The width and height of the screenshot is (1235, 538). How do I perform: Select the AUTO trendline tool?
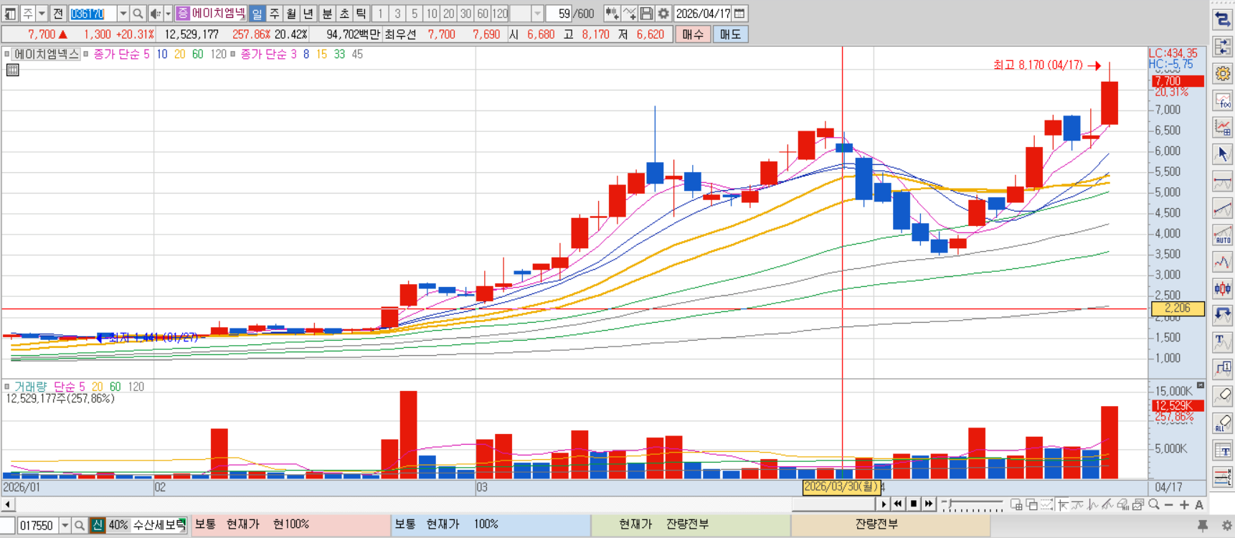[1222, 235]
